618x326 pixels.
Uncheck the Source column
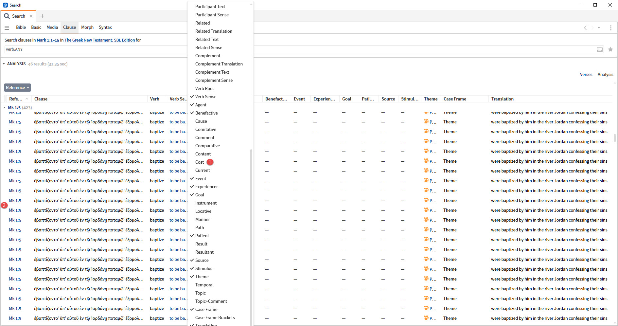(202, 260)
